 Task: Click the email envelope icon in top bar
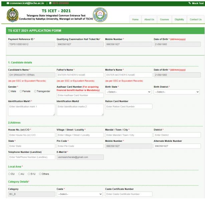pos(8,3)
